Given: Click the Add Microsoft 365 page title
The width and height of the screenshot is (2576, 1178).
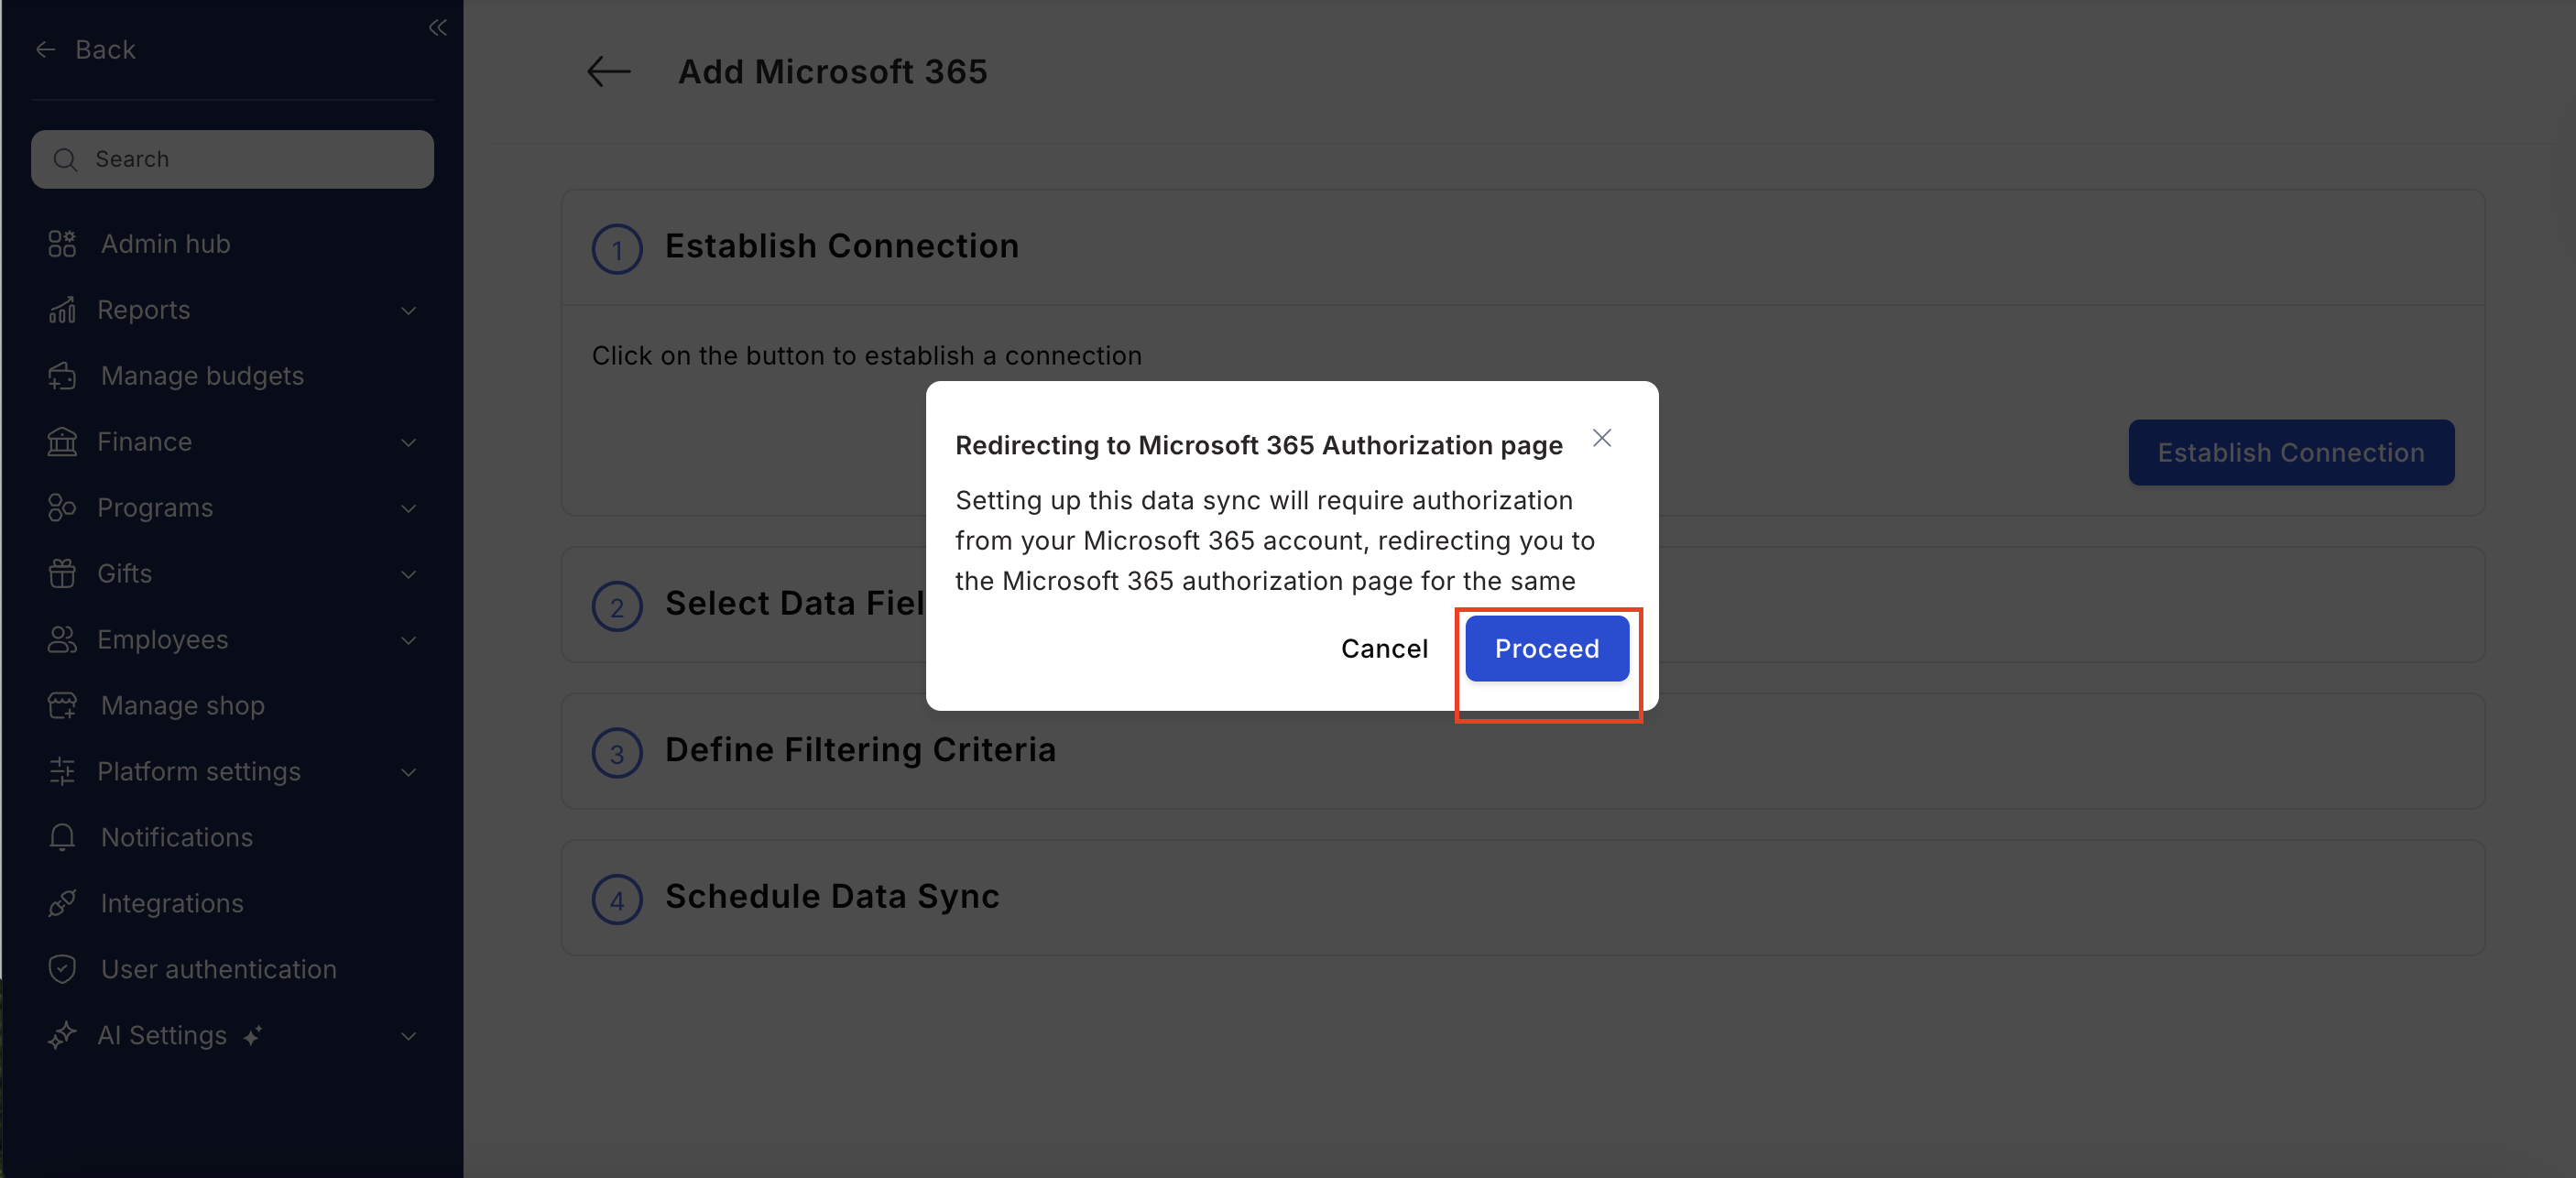Looking at the screenshot, I should coord(832,72).
